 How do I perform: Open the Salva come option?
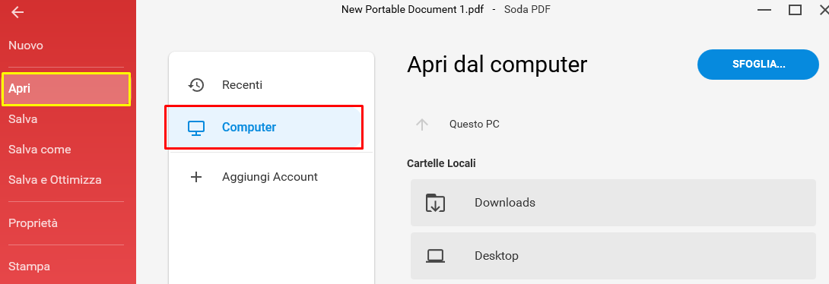(40, 150)
